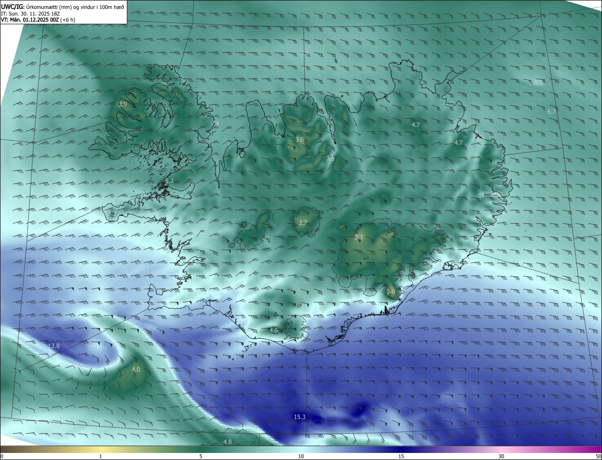Click the 4.6 value label near the south coast
602x460 pixels.
274,331
